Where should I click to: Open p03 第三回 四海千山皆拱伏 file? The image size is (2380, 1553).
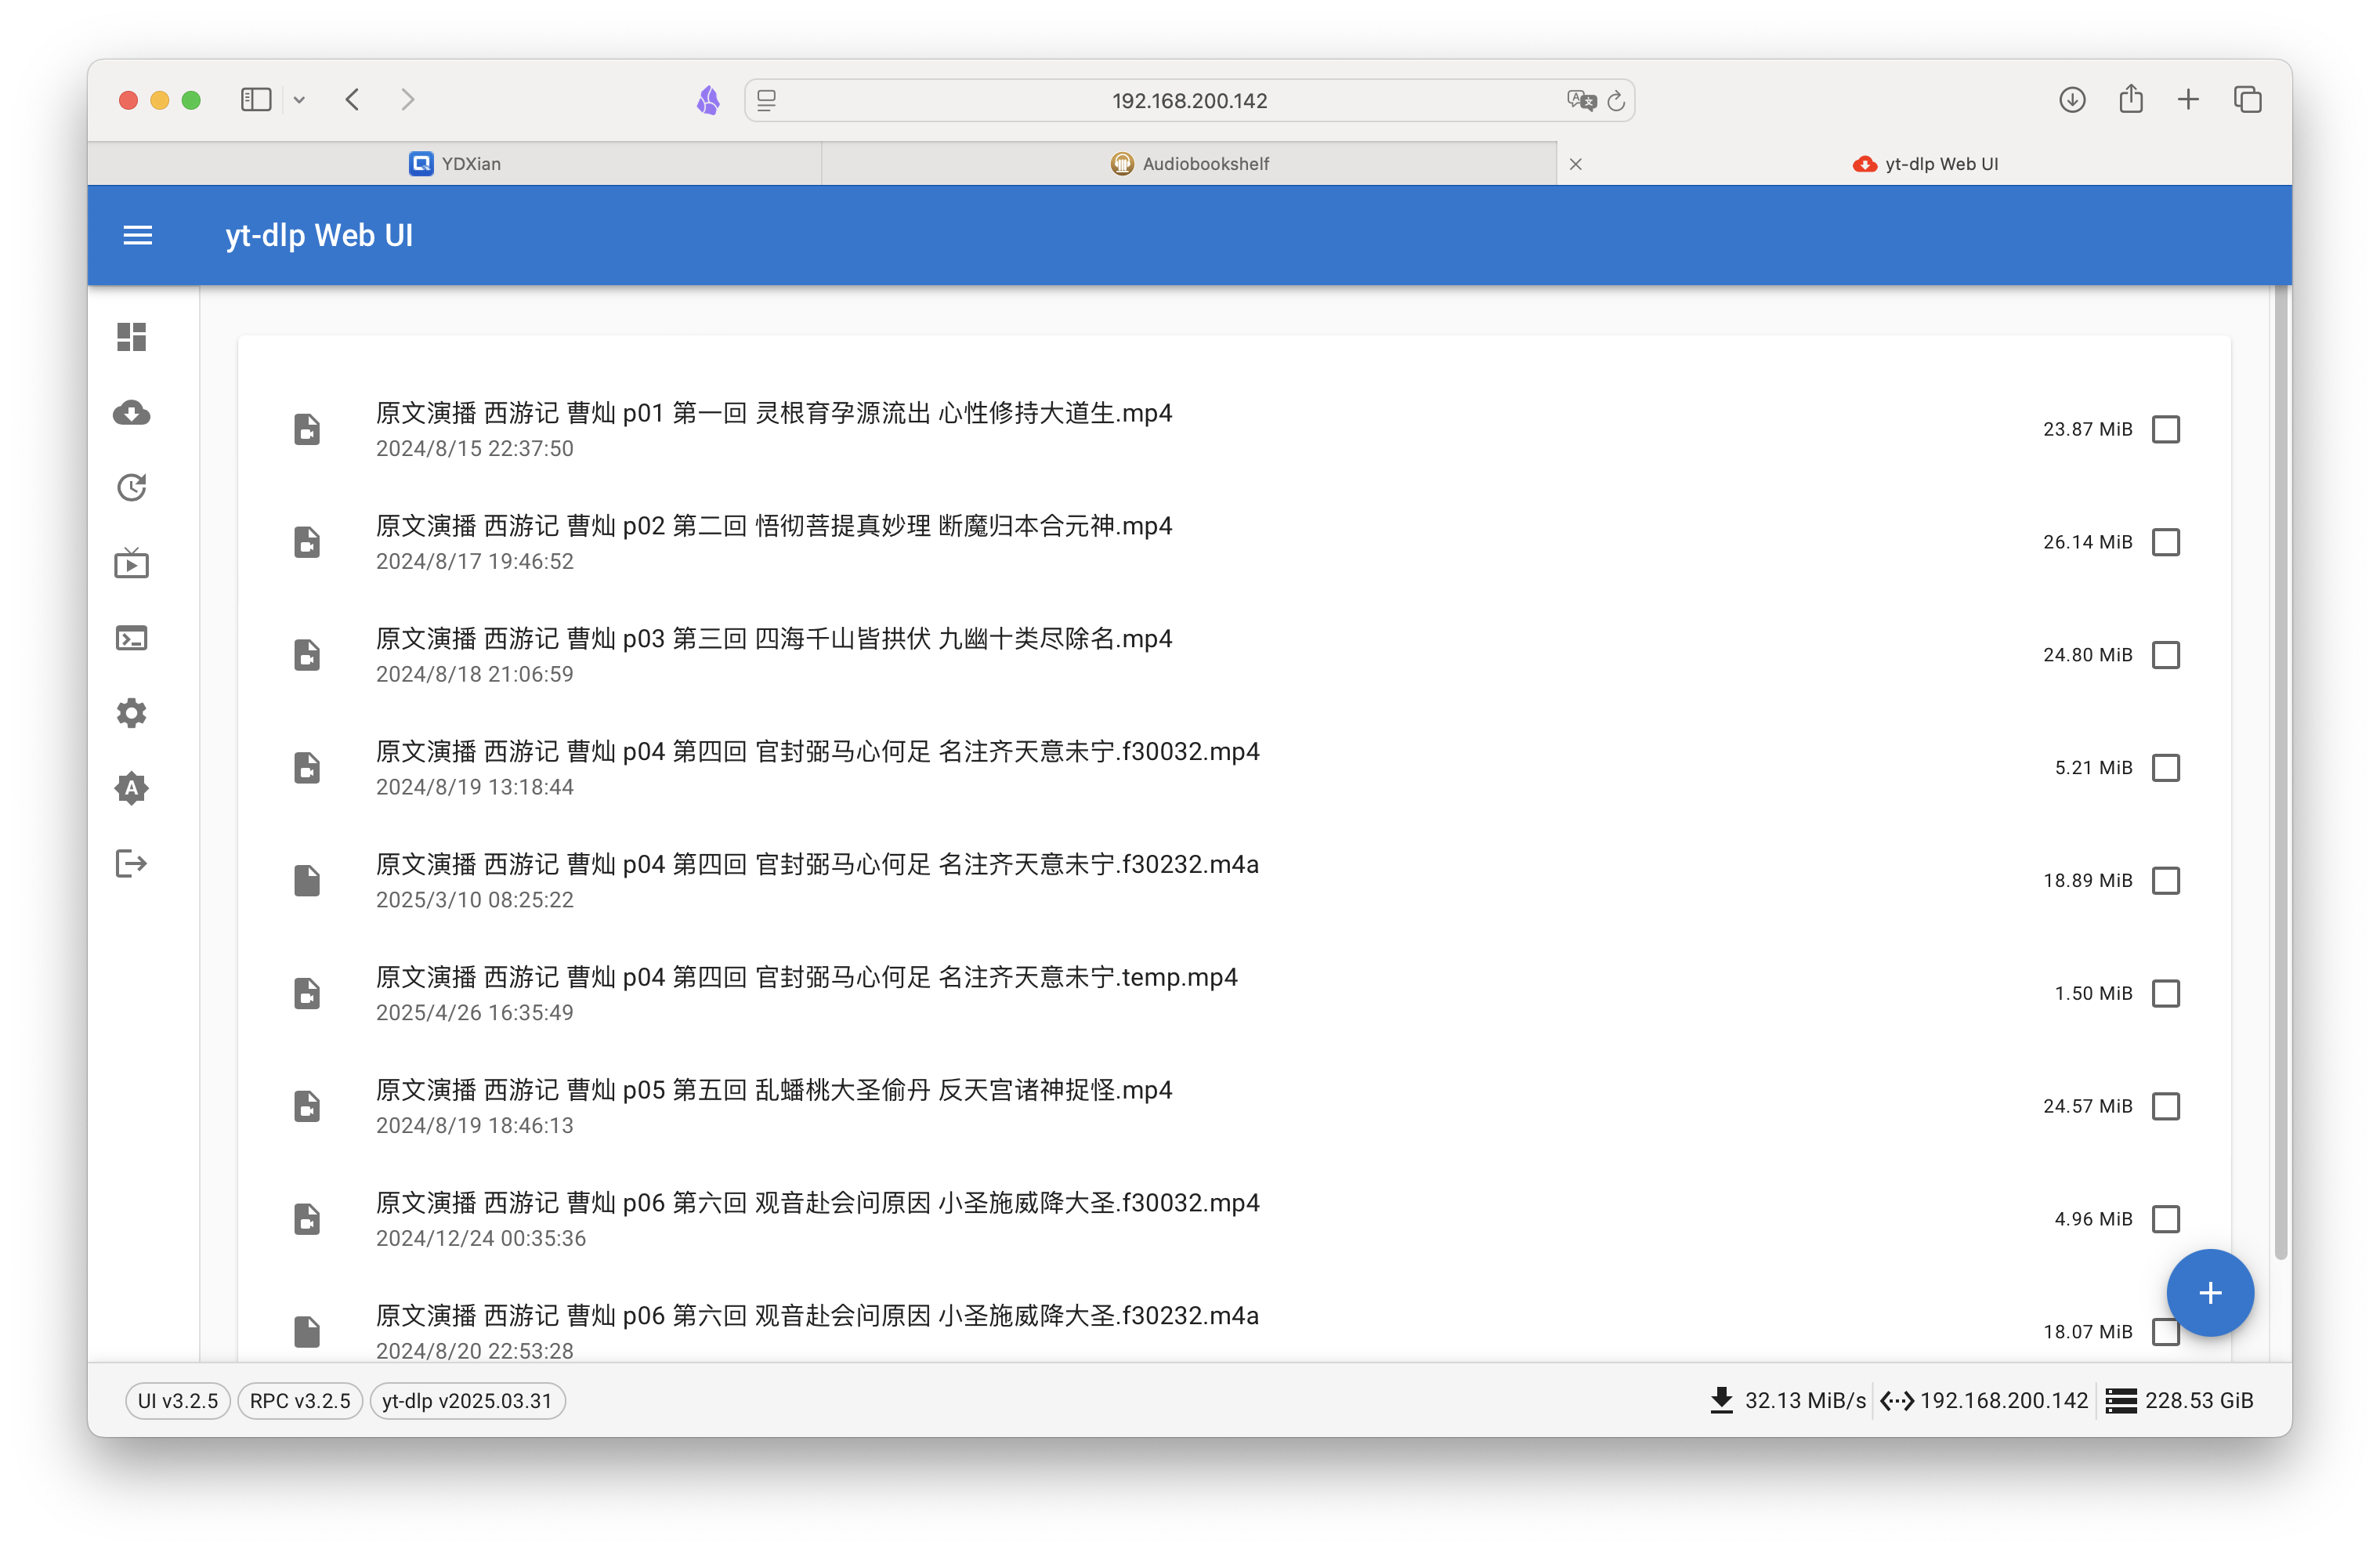(773, 639)
